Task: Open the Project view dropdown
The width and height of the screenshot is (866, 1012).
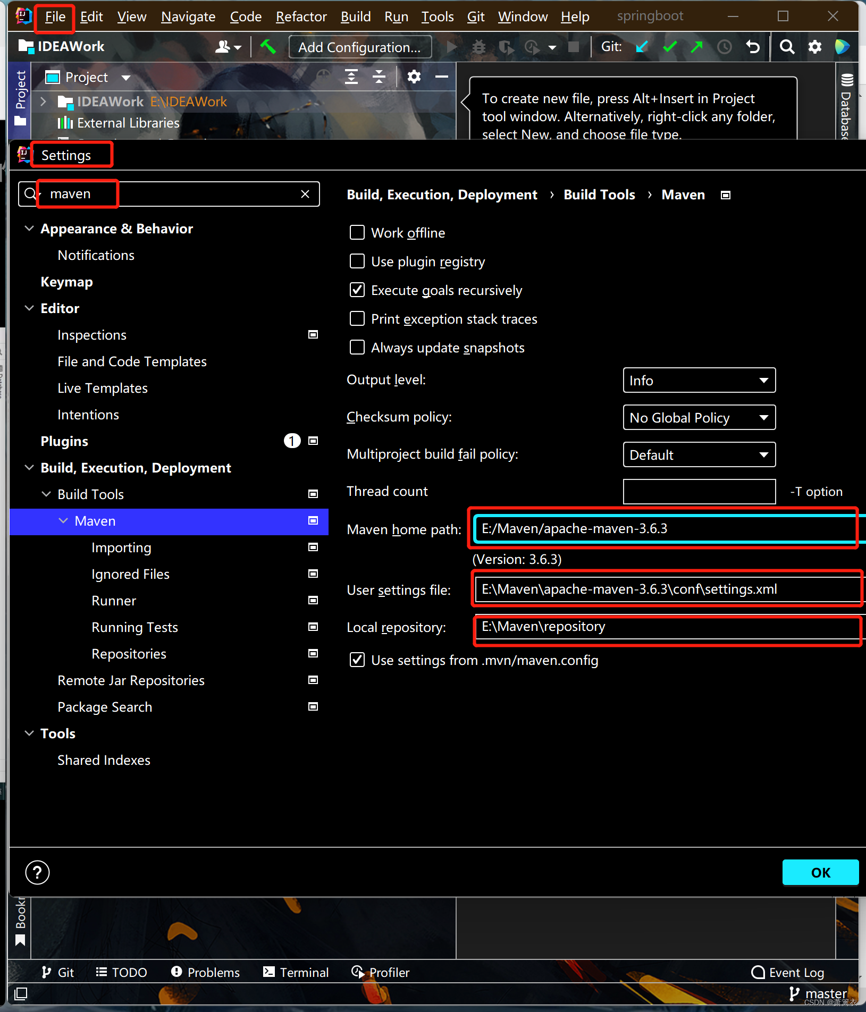Action: pyautogui.click(x=126, y=78)
